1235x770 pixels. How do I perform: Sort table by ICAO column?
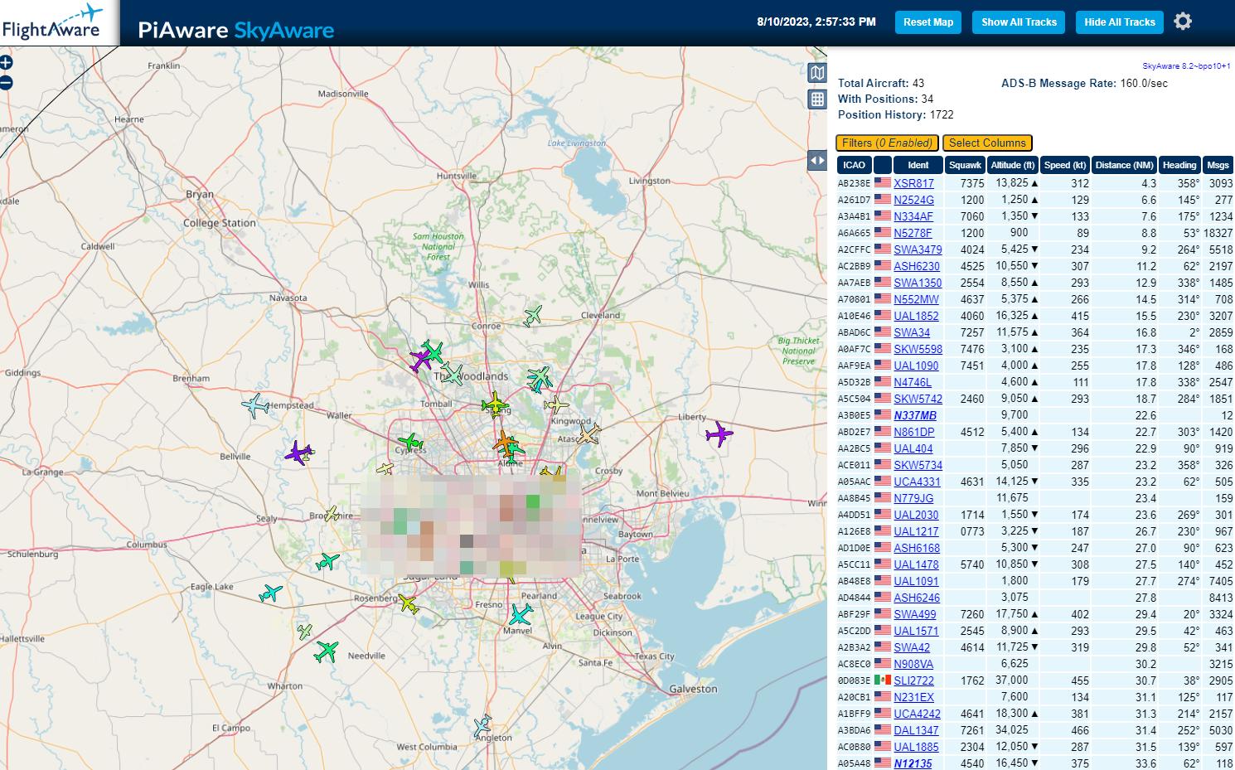coord(855,165)
